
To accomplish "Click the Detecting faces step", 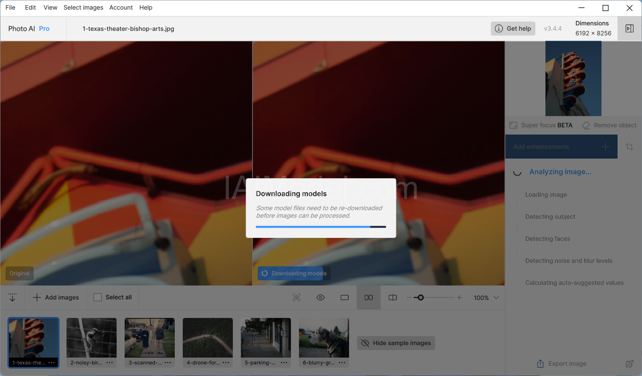I will 547,239.
